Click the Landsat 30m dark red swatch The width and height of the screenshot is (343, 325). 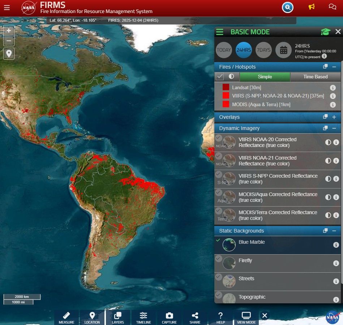coord(226,87)
